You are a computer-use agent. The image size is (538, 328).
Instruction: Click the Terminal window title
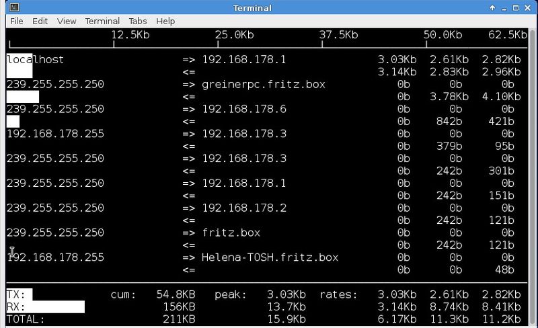point(252,8)
